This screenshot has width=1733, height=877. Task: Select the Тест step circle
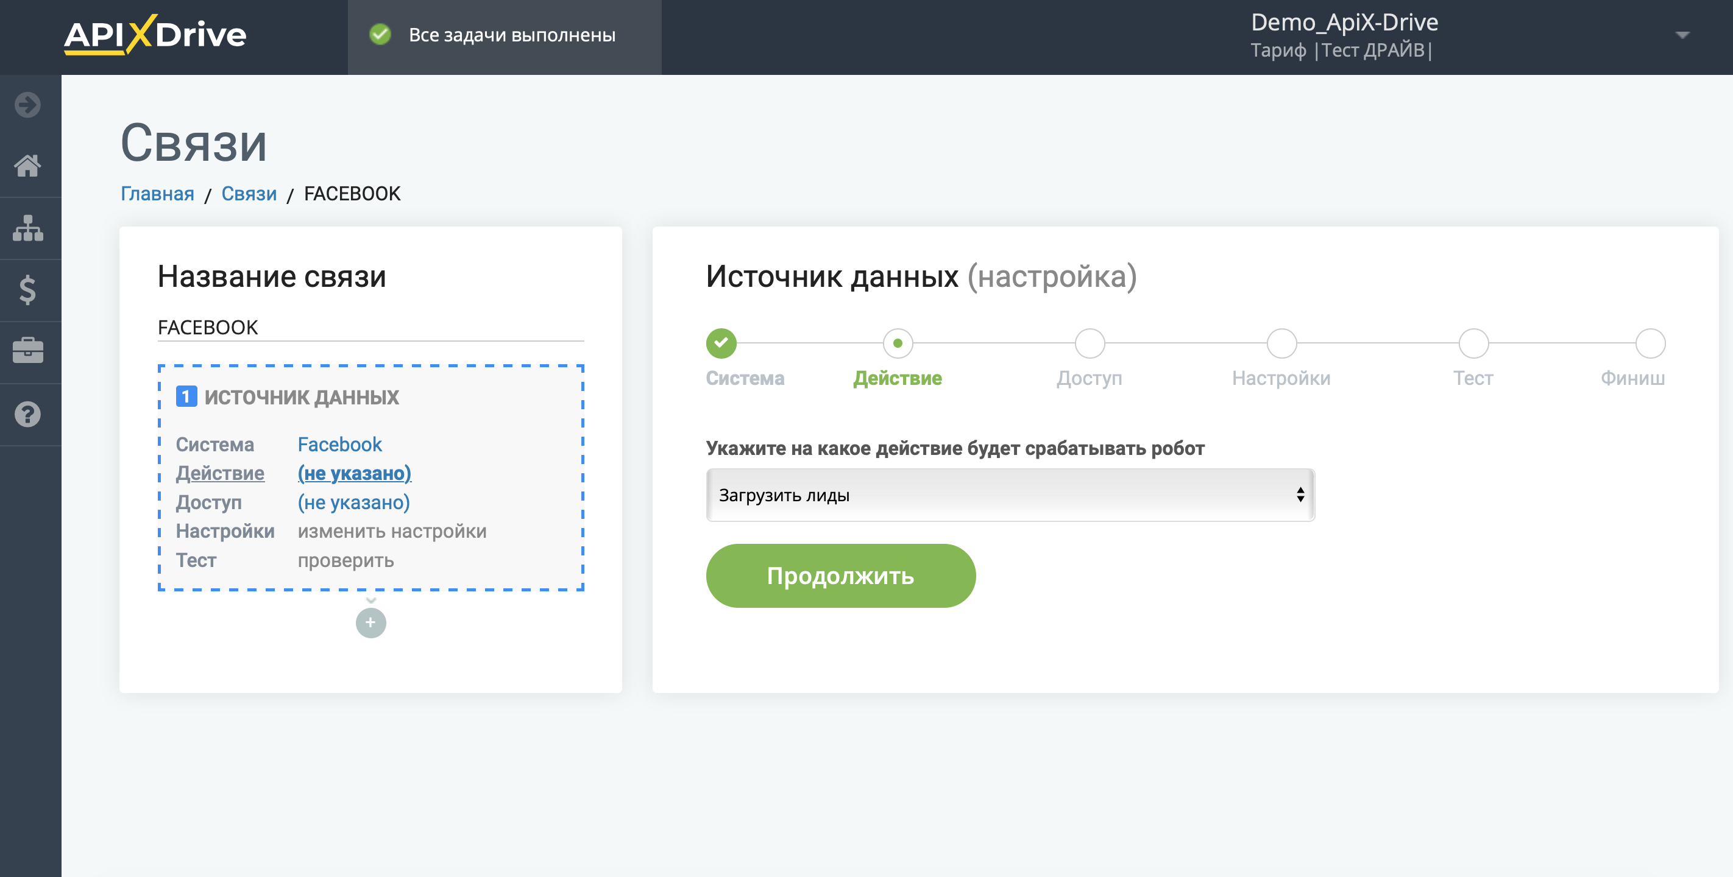click(1473, 343)
